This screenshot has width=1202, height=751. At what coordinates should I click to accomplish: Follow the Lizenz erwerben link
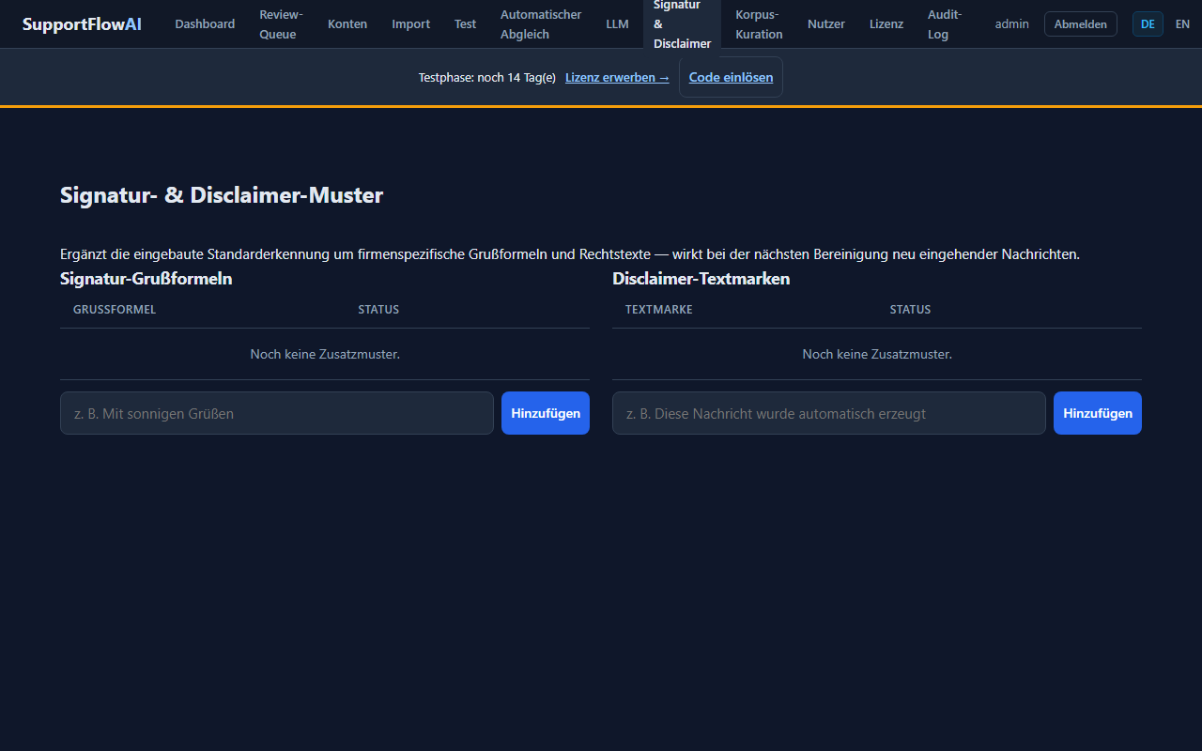[x=617, y=77]
